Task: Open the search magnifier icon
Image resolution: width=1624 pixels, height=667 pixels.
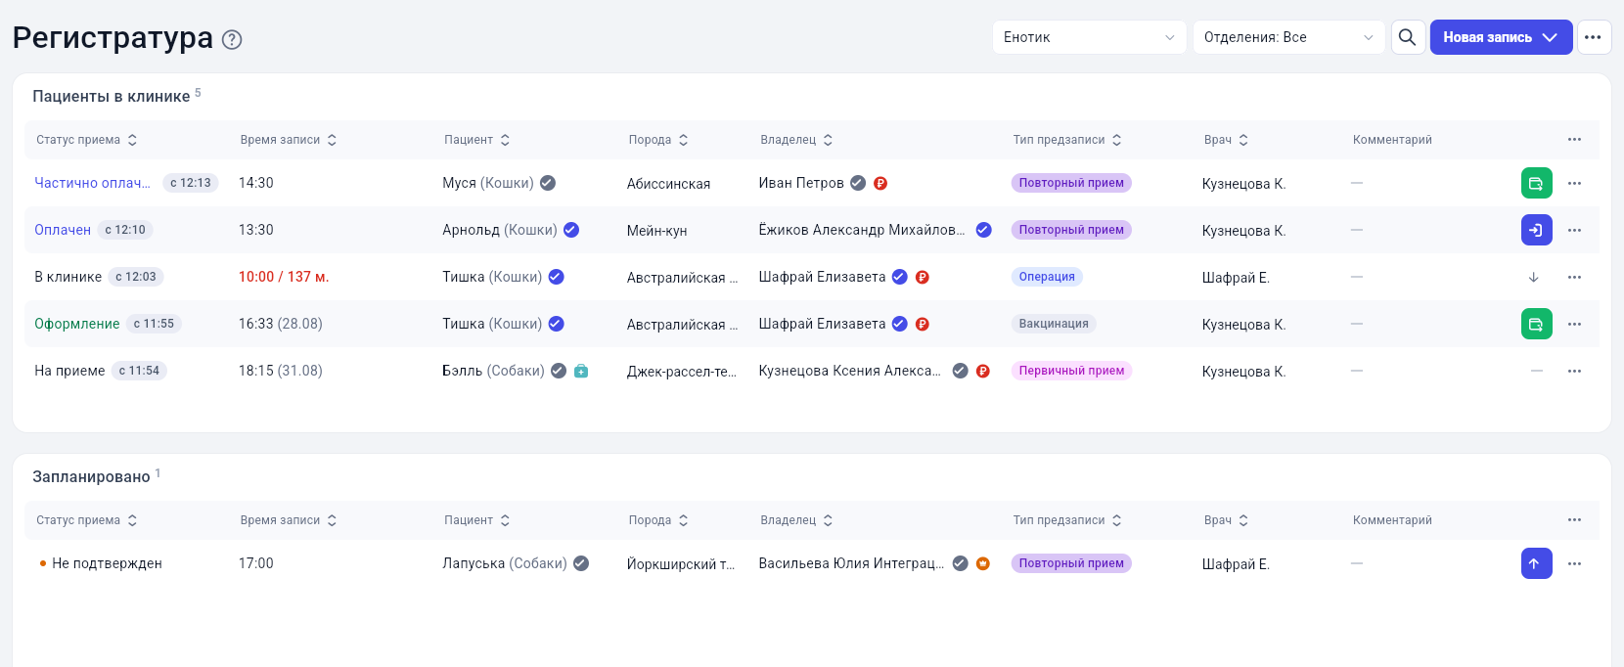Action: pyautogui.click(x=1408, y=37)
